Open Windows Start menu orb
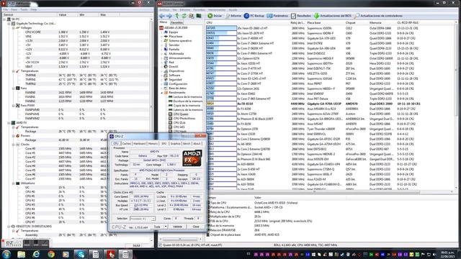 click(6, 254)
